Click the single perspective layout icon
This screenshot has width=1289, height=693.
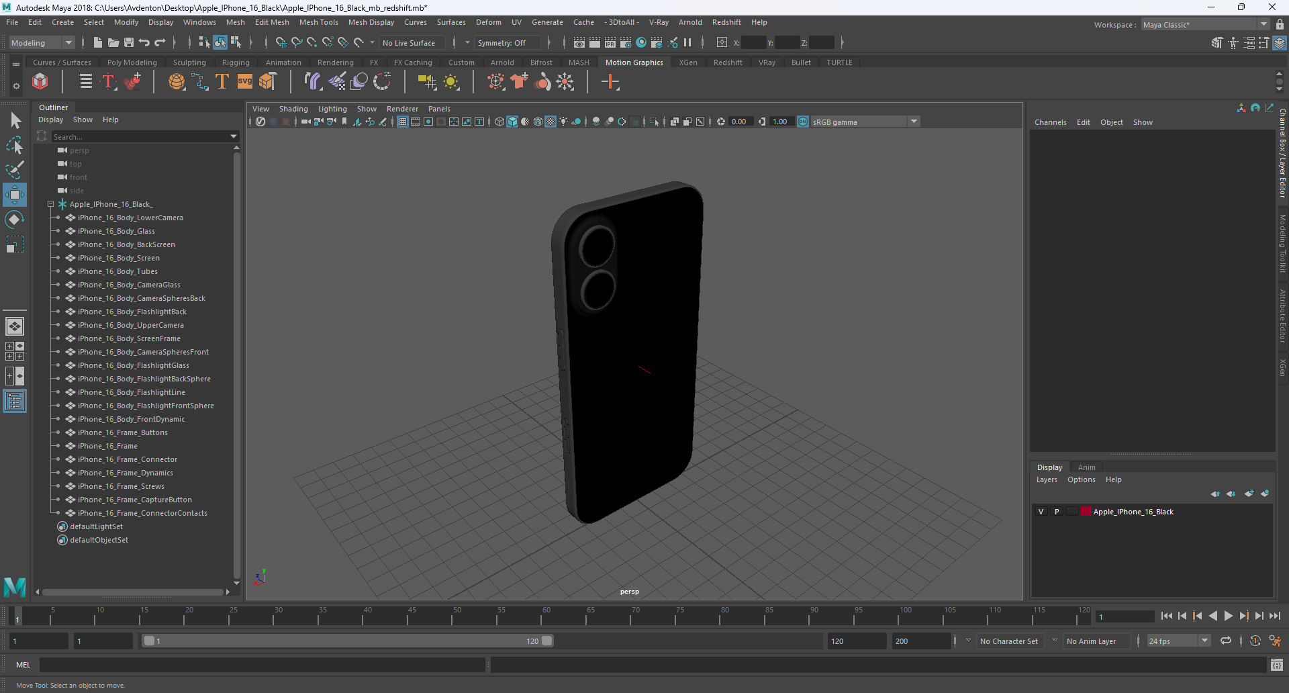(15, 326)
